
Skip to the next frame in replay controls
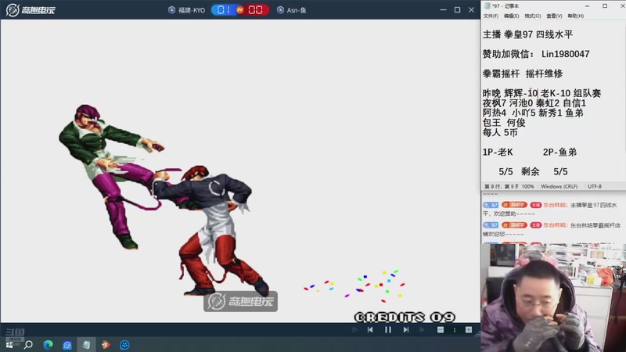pyautogui.click(x=405, y=329)
